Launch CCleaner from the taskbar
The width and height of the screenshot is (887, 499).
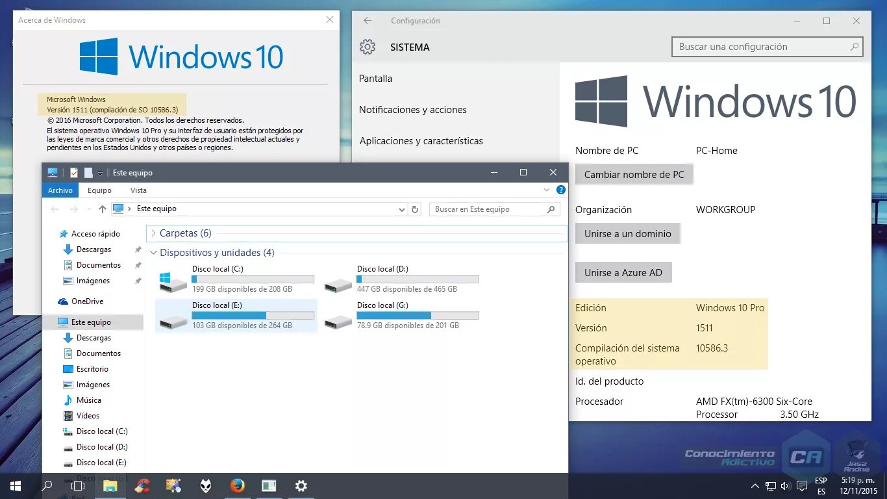point(142,485)
